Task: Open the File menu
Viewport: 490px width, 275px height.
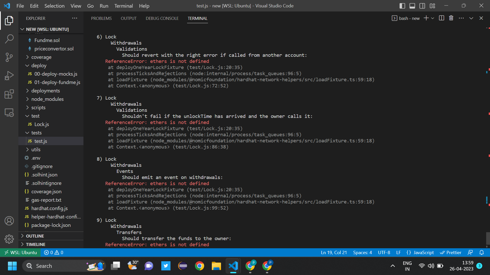Action: [20, 6]
